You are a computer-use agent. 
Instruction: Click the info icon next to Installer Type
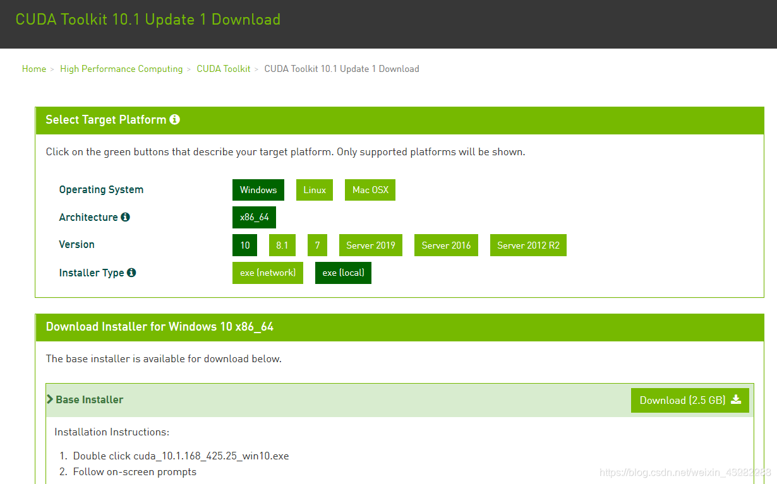pos(131,273)
